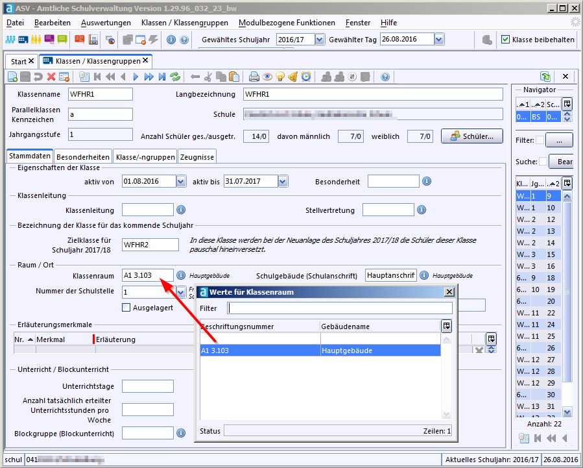The height and width of the screenshot is (468, 583).
Task: Click the info icon beside Klassenleitung
Action: coord(181,210)
